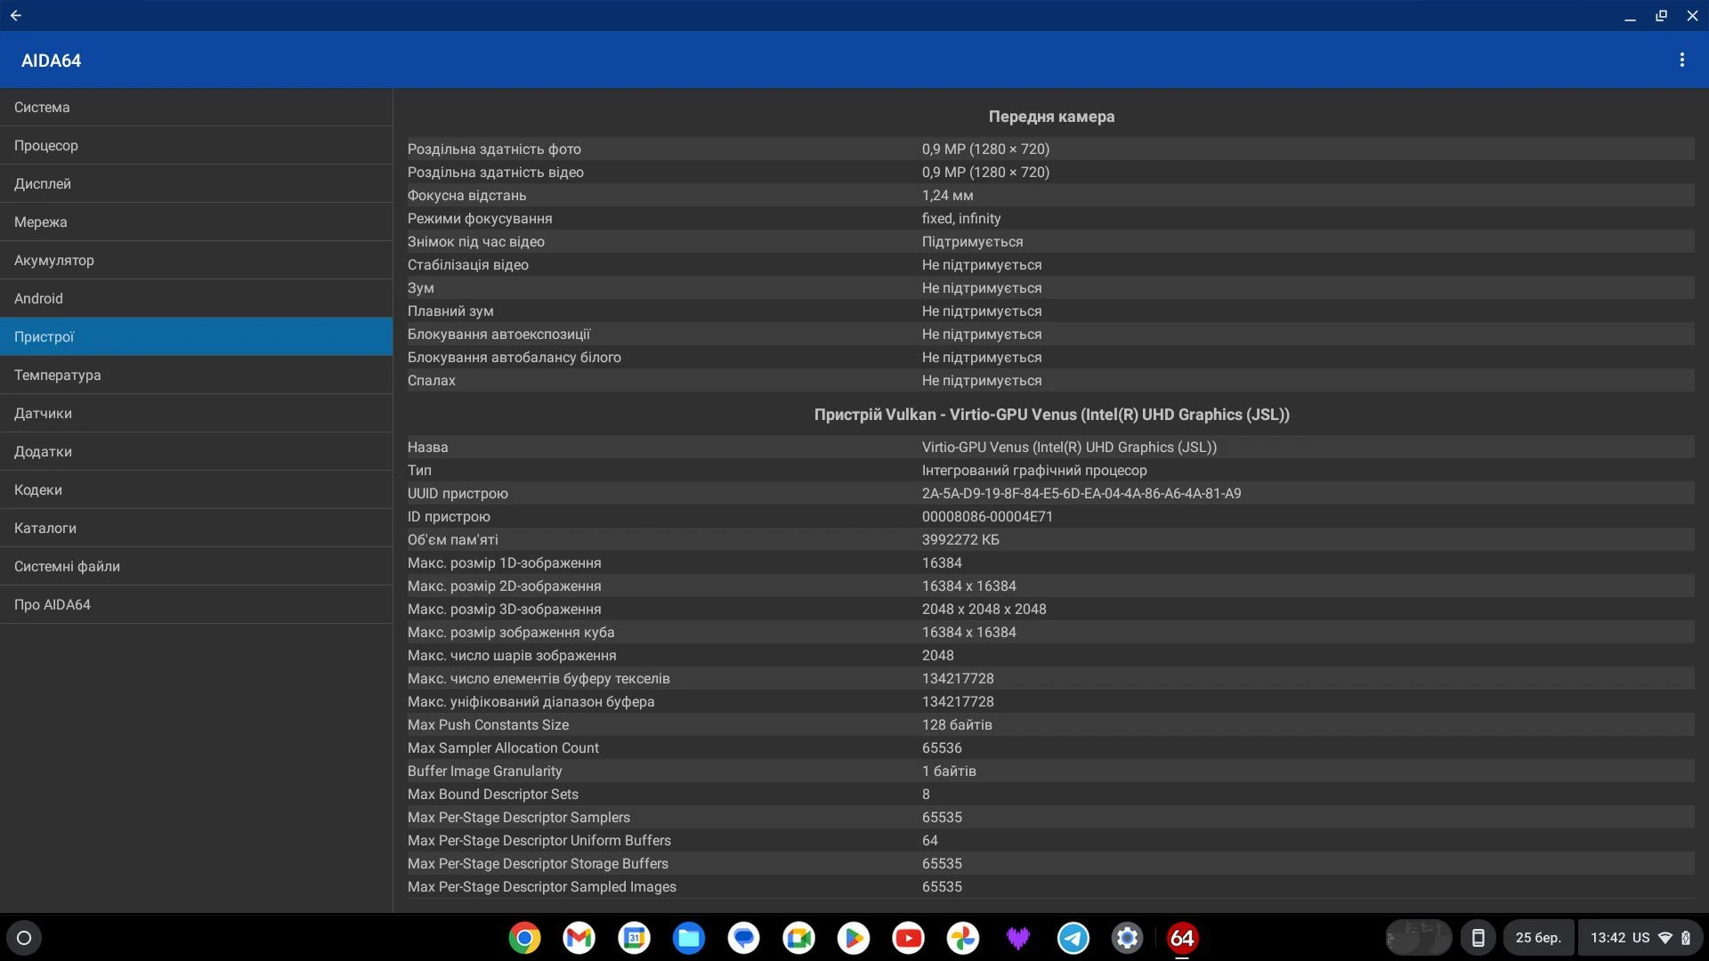
Task: Click the Тип row value Інтегрований графічний процесор
Action: click(x=1034, y=470)
